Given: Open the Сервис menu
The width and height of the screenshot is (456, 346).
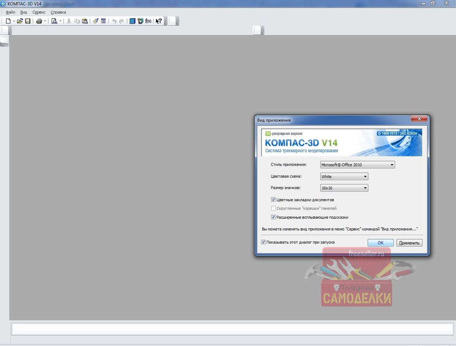Looking at the screenshot, I should pyautogui.click(x=39, y=12).
